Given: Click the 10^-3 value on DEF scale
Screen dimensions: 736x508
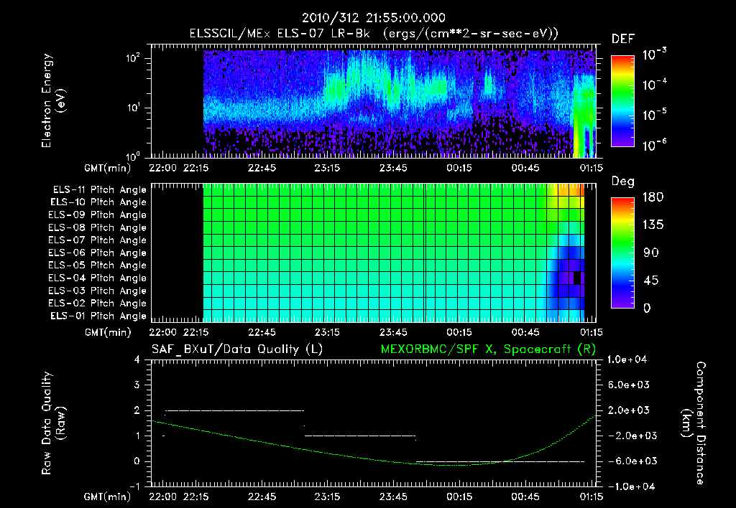Looking at the screenshot, I should 654,55.
